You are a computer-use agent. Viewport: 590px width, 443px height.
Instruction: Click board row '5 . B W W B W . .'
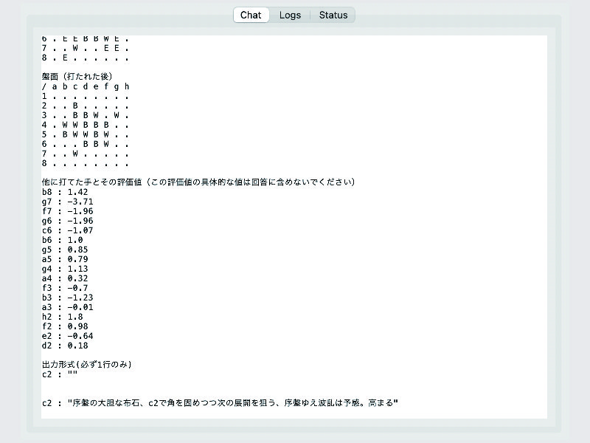tap(86, 134)
